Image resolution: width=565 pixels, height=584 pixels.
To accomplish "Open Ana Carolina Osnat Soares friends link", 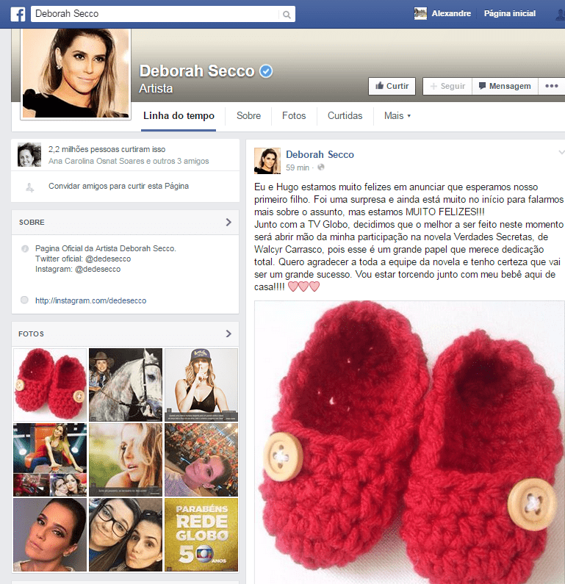I will click(129, 162).
